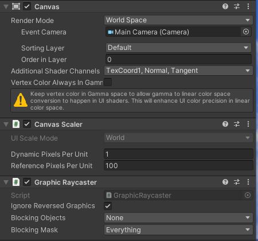Open Graphic Raycaster three-dot menu
This screenshot has width=258, height=241.
click(248, 182)
